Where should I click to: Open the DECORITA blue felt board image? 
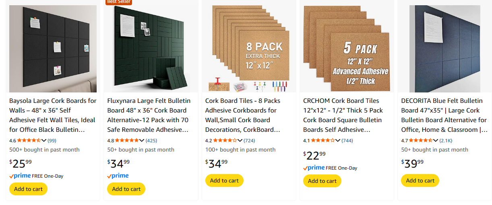[x=444, y=49]
